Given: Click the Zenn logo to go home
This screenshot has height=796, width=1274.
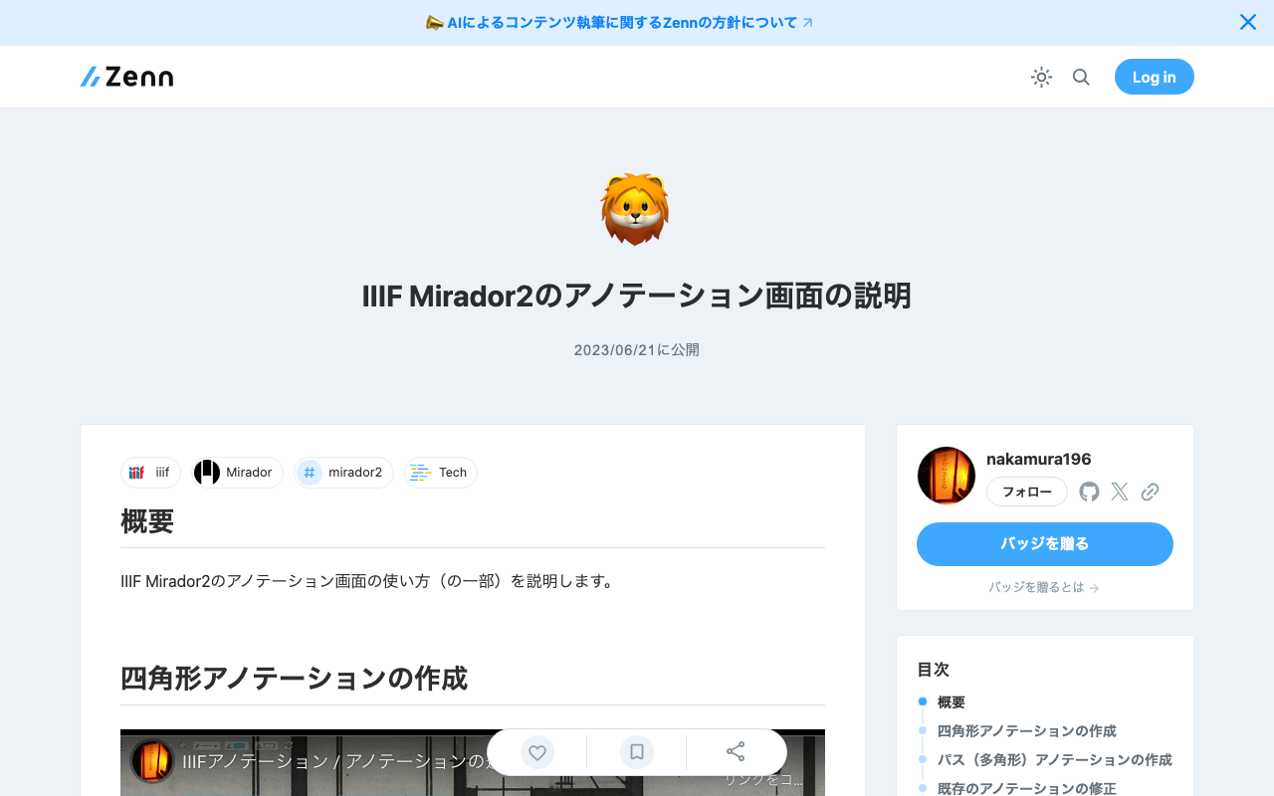Looking at the screenshot, I should point(125,76).
